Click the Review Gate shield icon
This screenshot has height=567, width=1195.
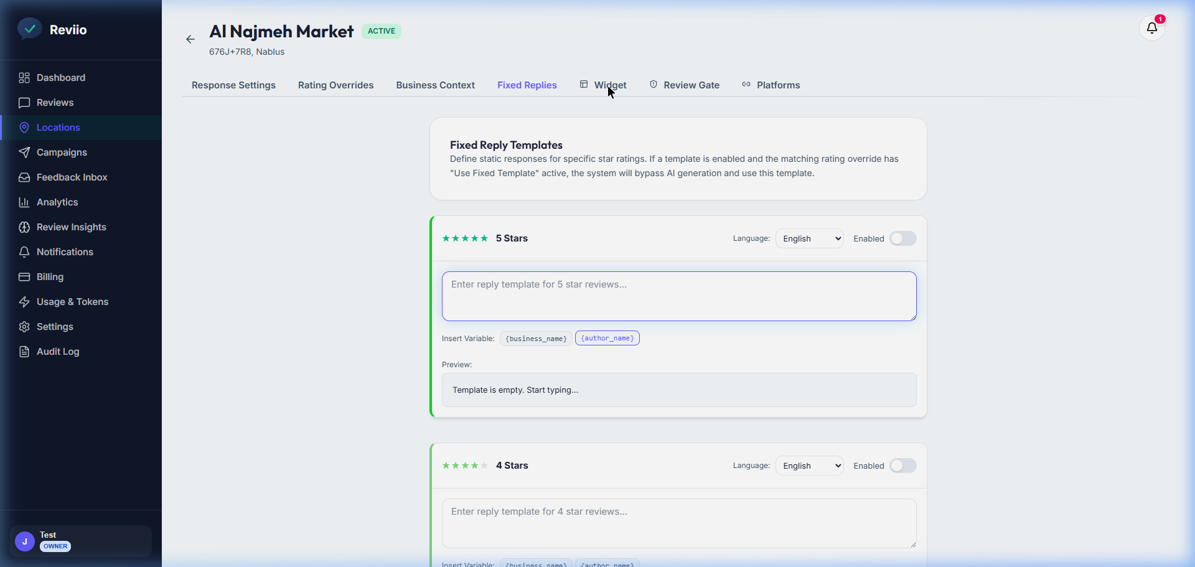coord(654,85)
